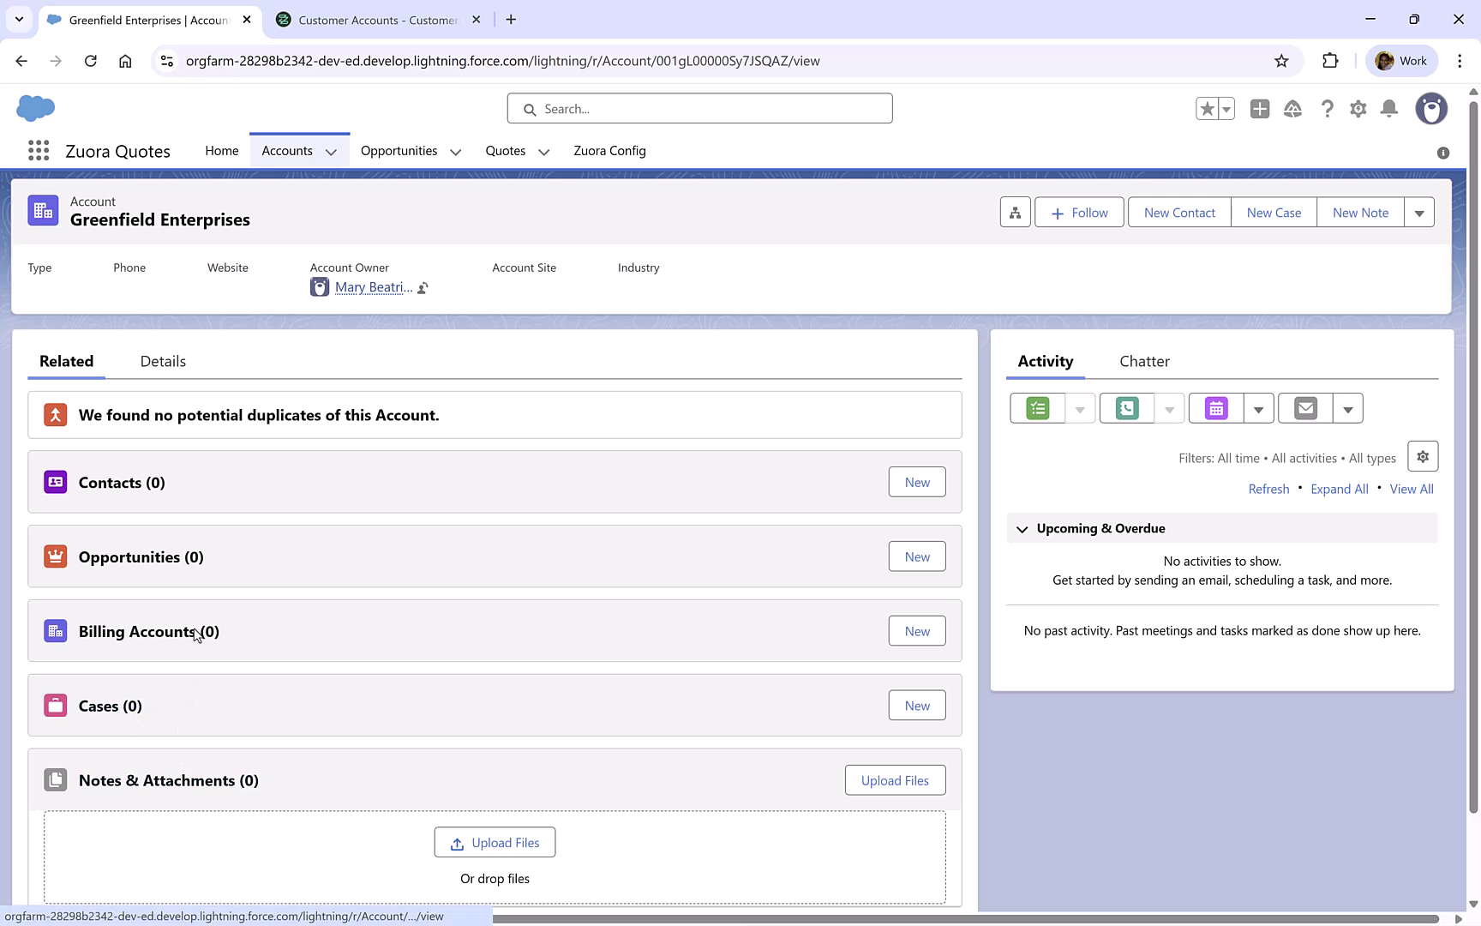
Task: Open the account hierarchy icon near Follow
Action: 1015,212
